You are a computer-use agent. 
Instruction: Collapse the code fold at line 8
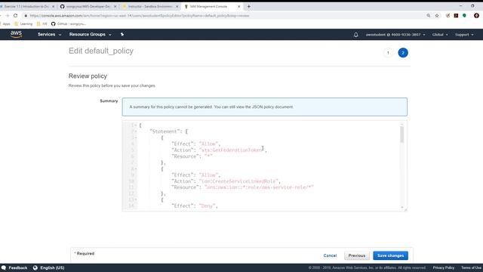coord(136,168)
